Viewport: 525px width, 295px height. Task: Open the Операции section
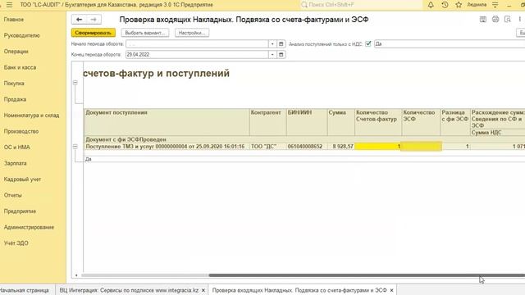(x=16, y=52)
